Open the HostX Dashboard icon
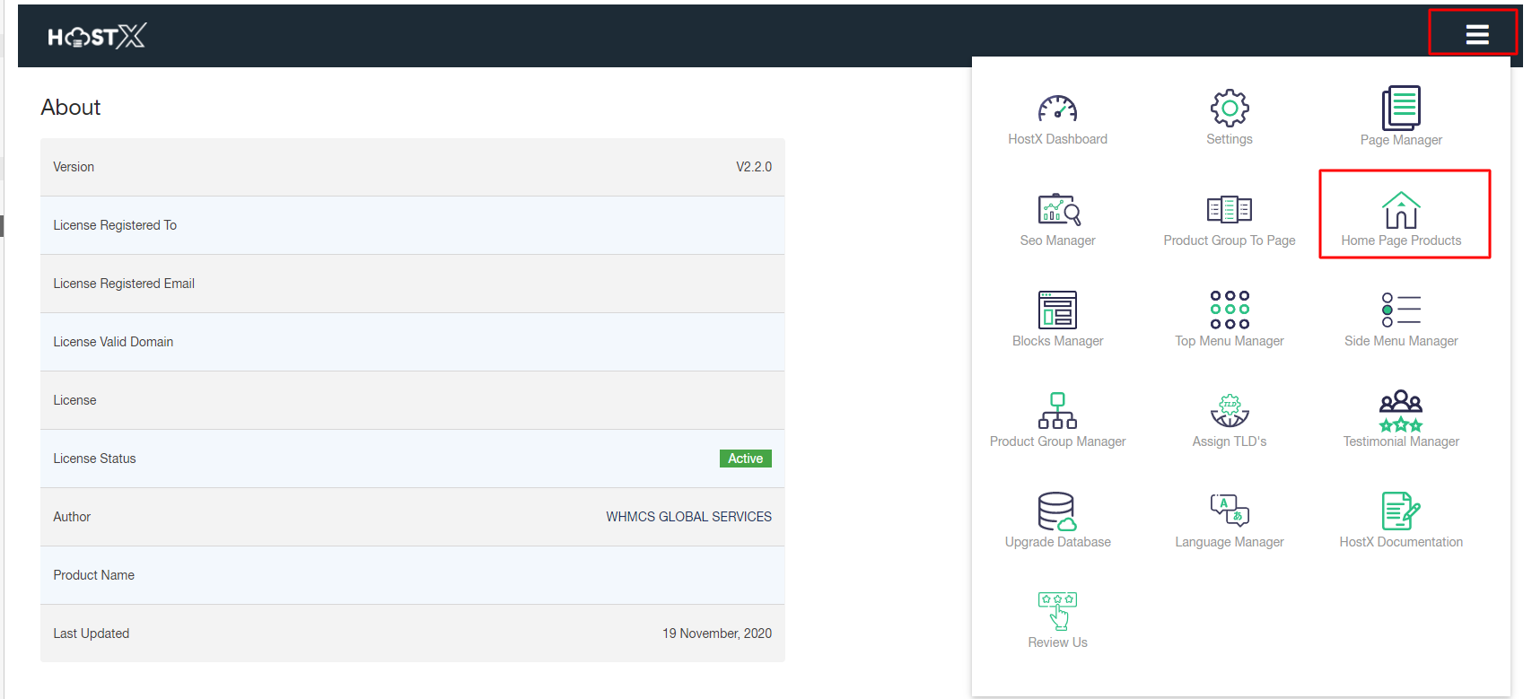 click(x=1057, y=109)
